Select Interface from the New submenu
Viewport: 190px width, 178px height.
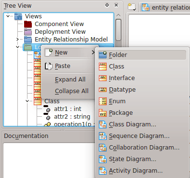pyautogui.click(x=142, y=78)
